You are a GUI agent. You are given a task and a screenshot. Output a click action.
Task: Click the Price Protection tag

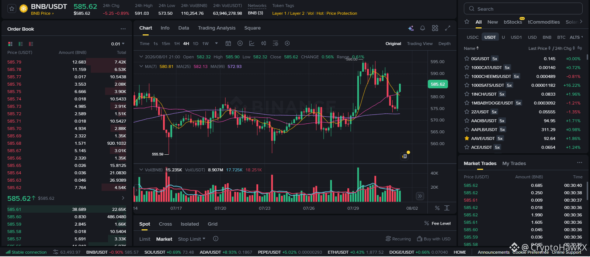(342, 13)
